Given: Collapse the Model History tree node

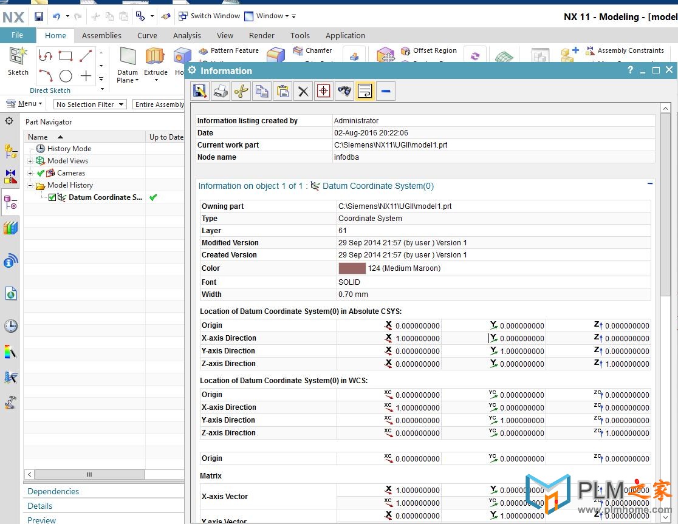Looking at the screenshot, I should click(30, 185).
